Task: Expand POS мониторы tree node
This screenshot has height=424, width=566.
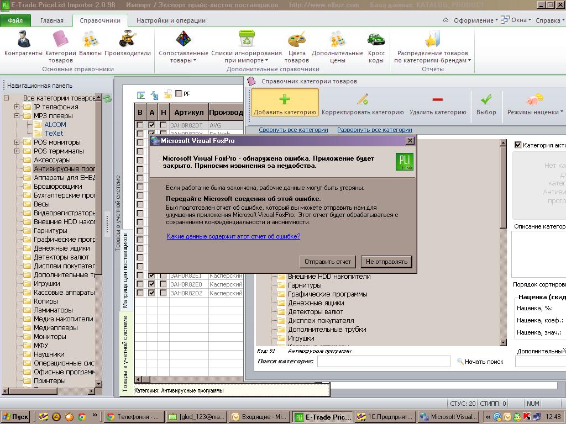Action: pos(17,142)
